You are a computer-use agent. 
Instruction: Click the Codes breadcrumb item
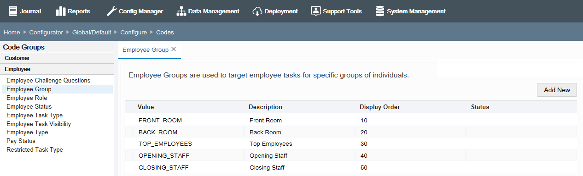(x=165, y=33)
